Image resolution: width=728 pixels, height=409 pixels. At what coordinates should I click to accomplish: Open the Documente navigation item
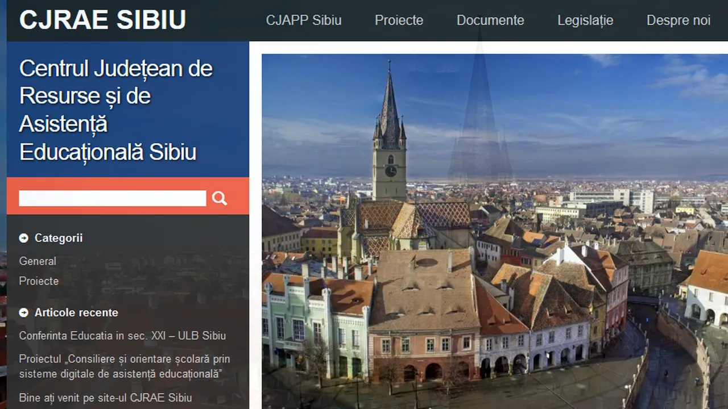click(490, 20)
